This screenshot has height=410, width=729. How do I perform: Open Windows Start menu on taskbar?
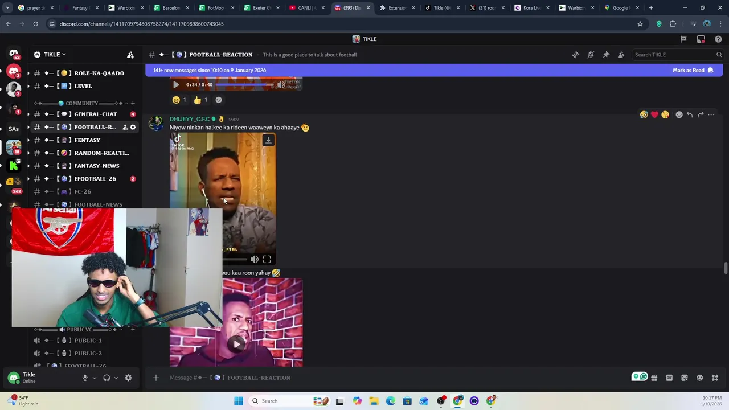[239, 401]
